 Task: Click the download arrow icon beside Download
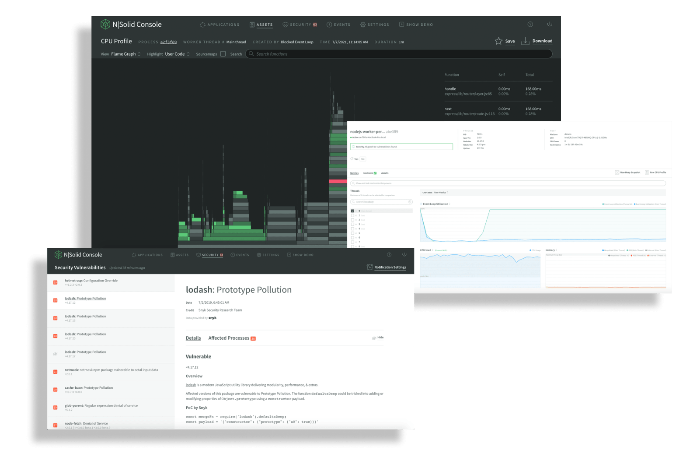point(525,41)
